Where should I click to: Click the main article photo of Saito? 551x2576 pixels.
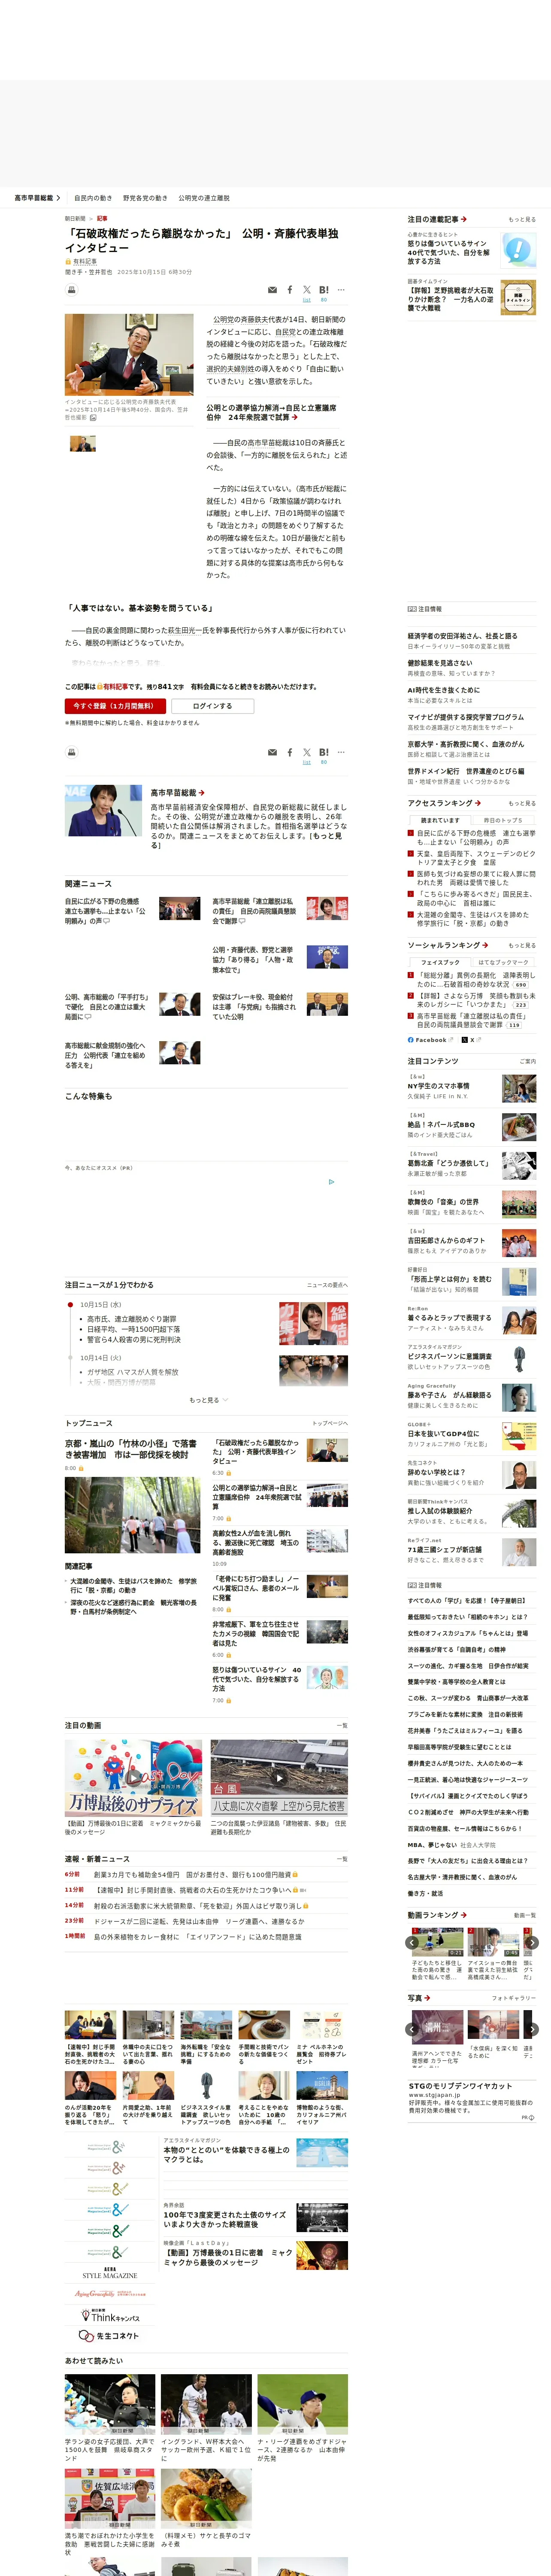tap(129, 355)
